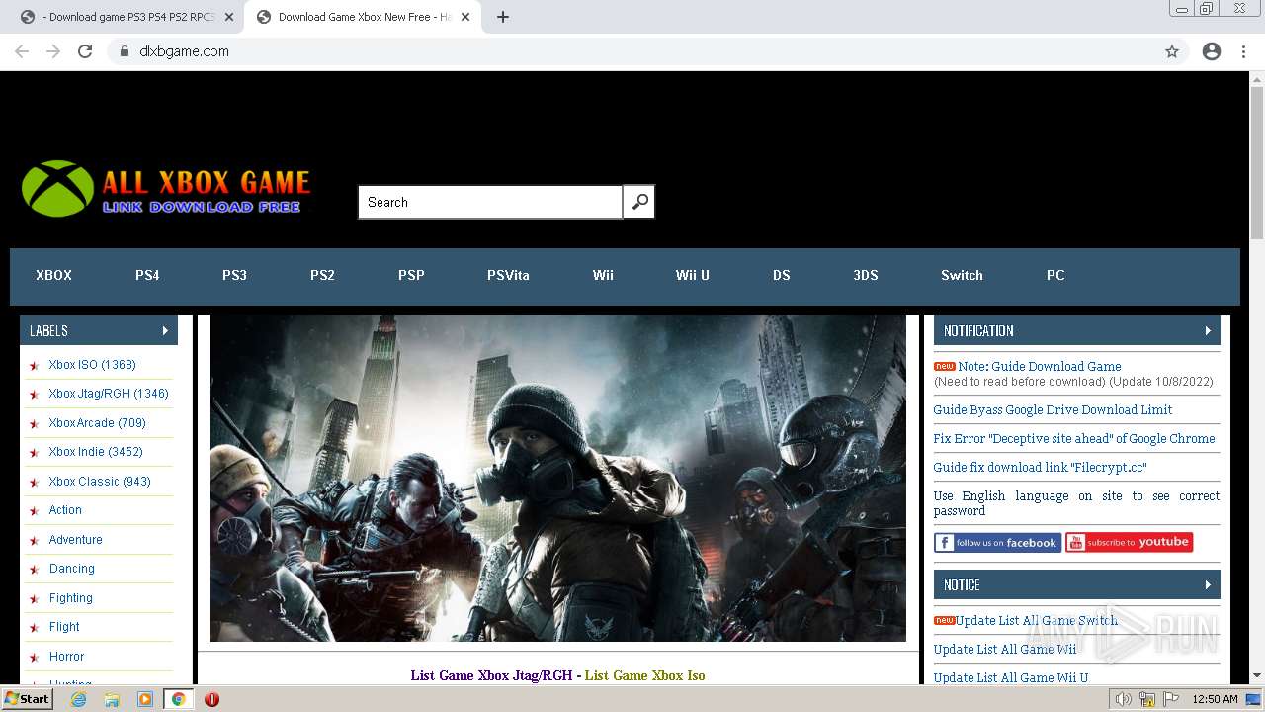Expand the NOTICE panel arrow
Viewport: 1265px width, 712px height.
(x=1208, y=584)
